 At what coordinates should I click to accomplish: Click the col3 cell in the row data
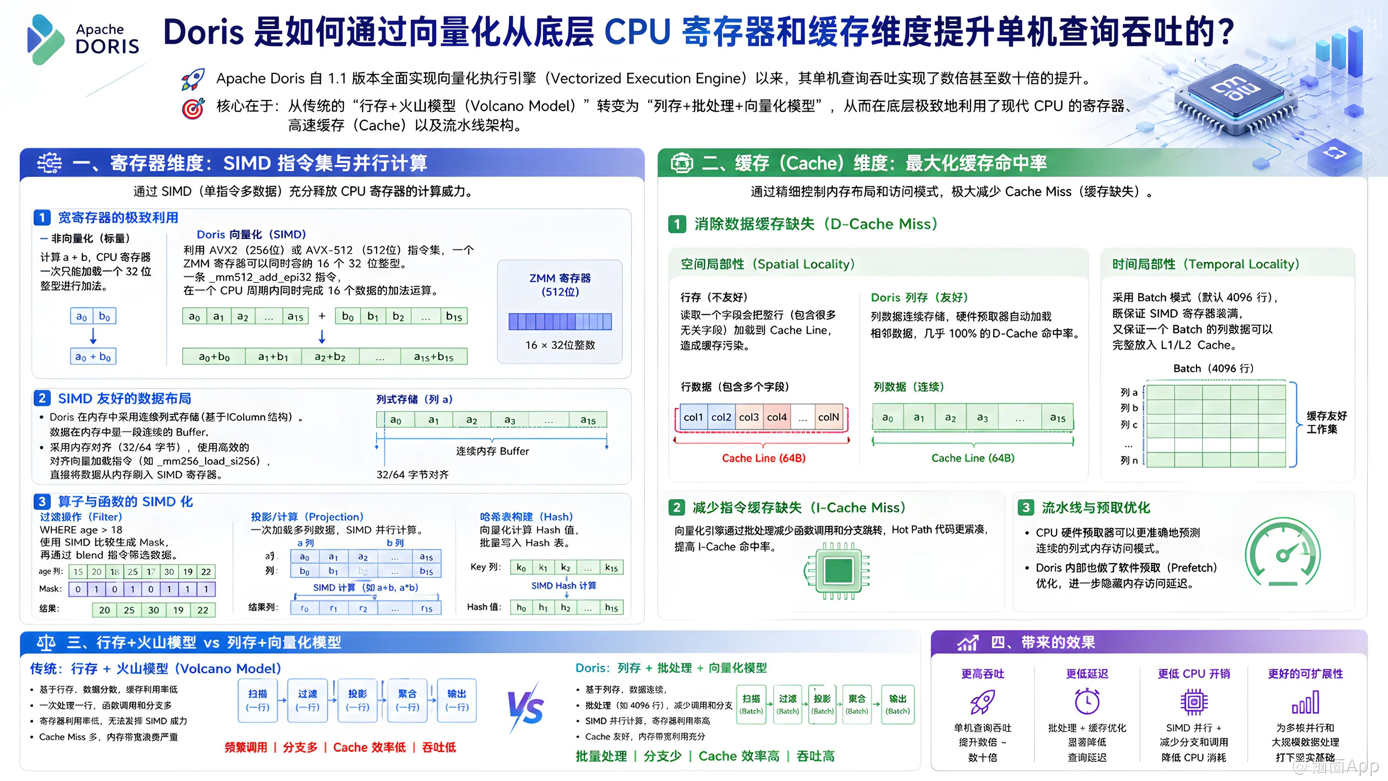[749, 417]
